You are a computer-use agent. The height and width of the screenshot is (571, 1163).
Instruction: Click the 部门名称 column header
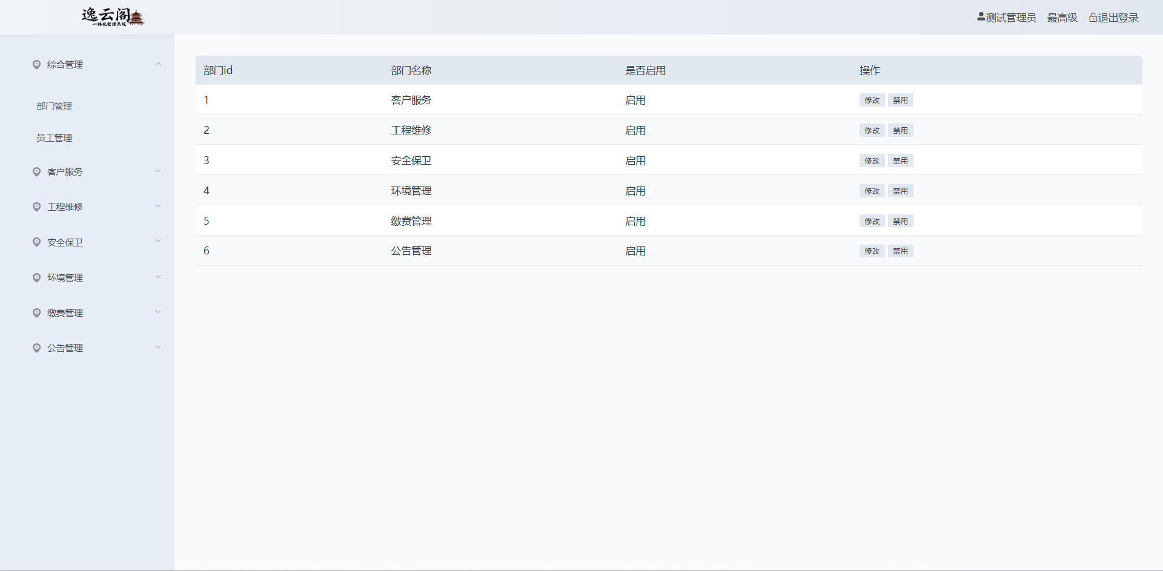[x=411, y=71]
